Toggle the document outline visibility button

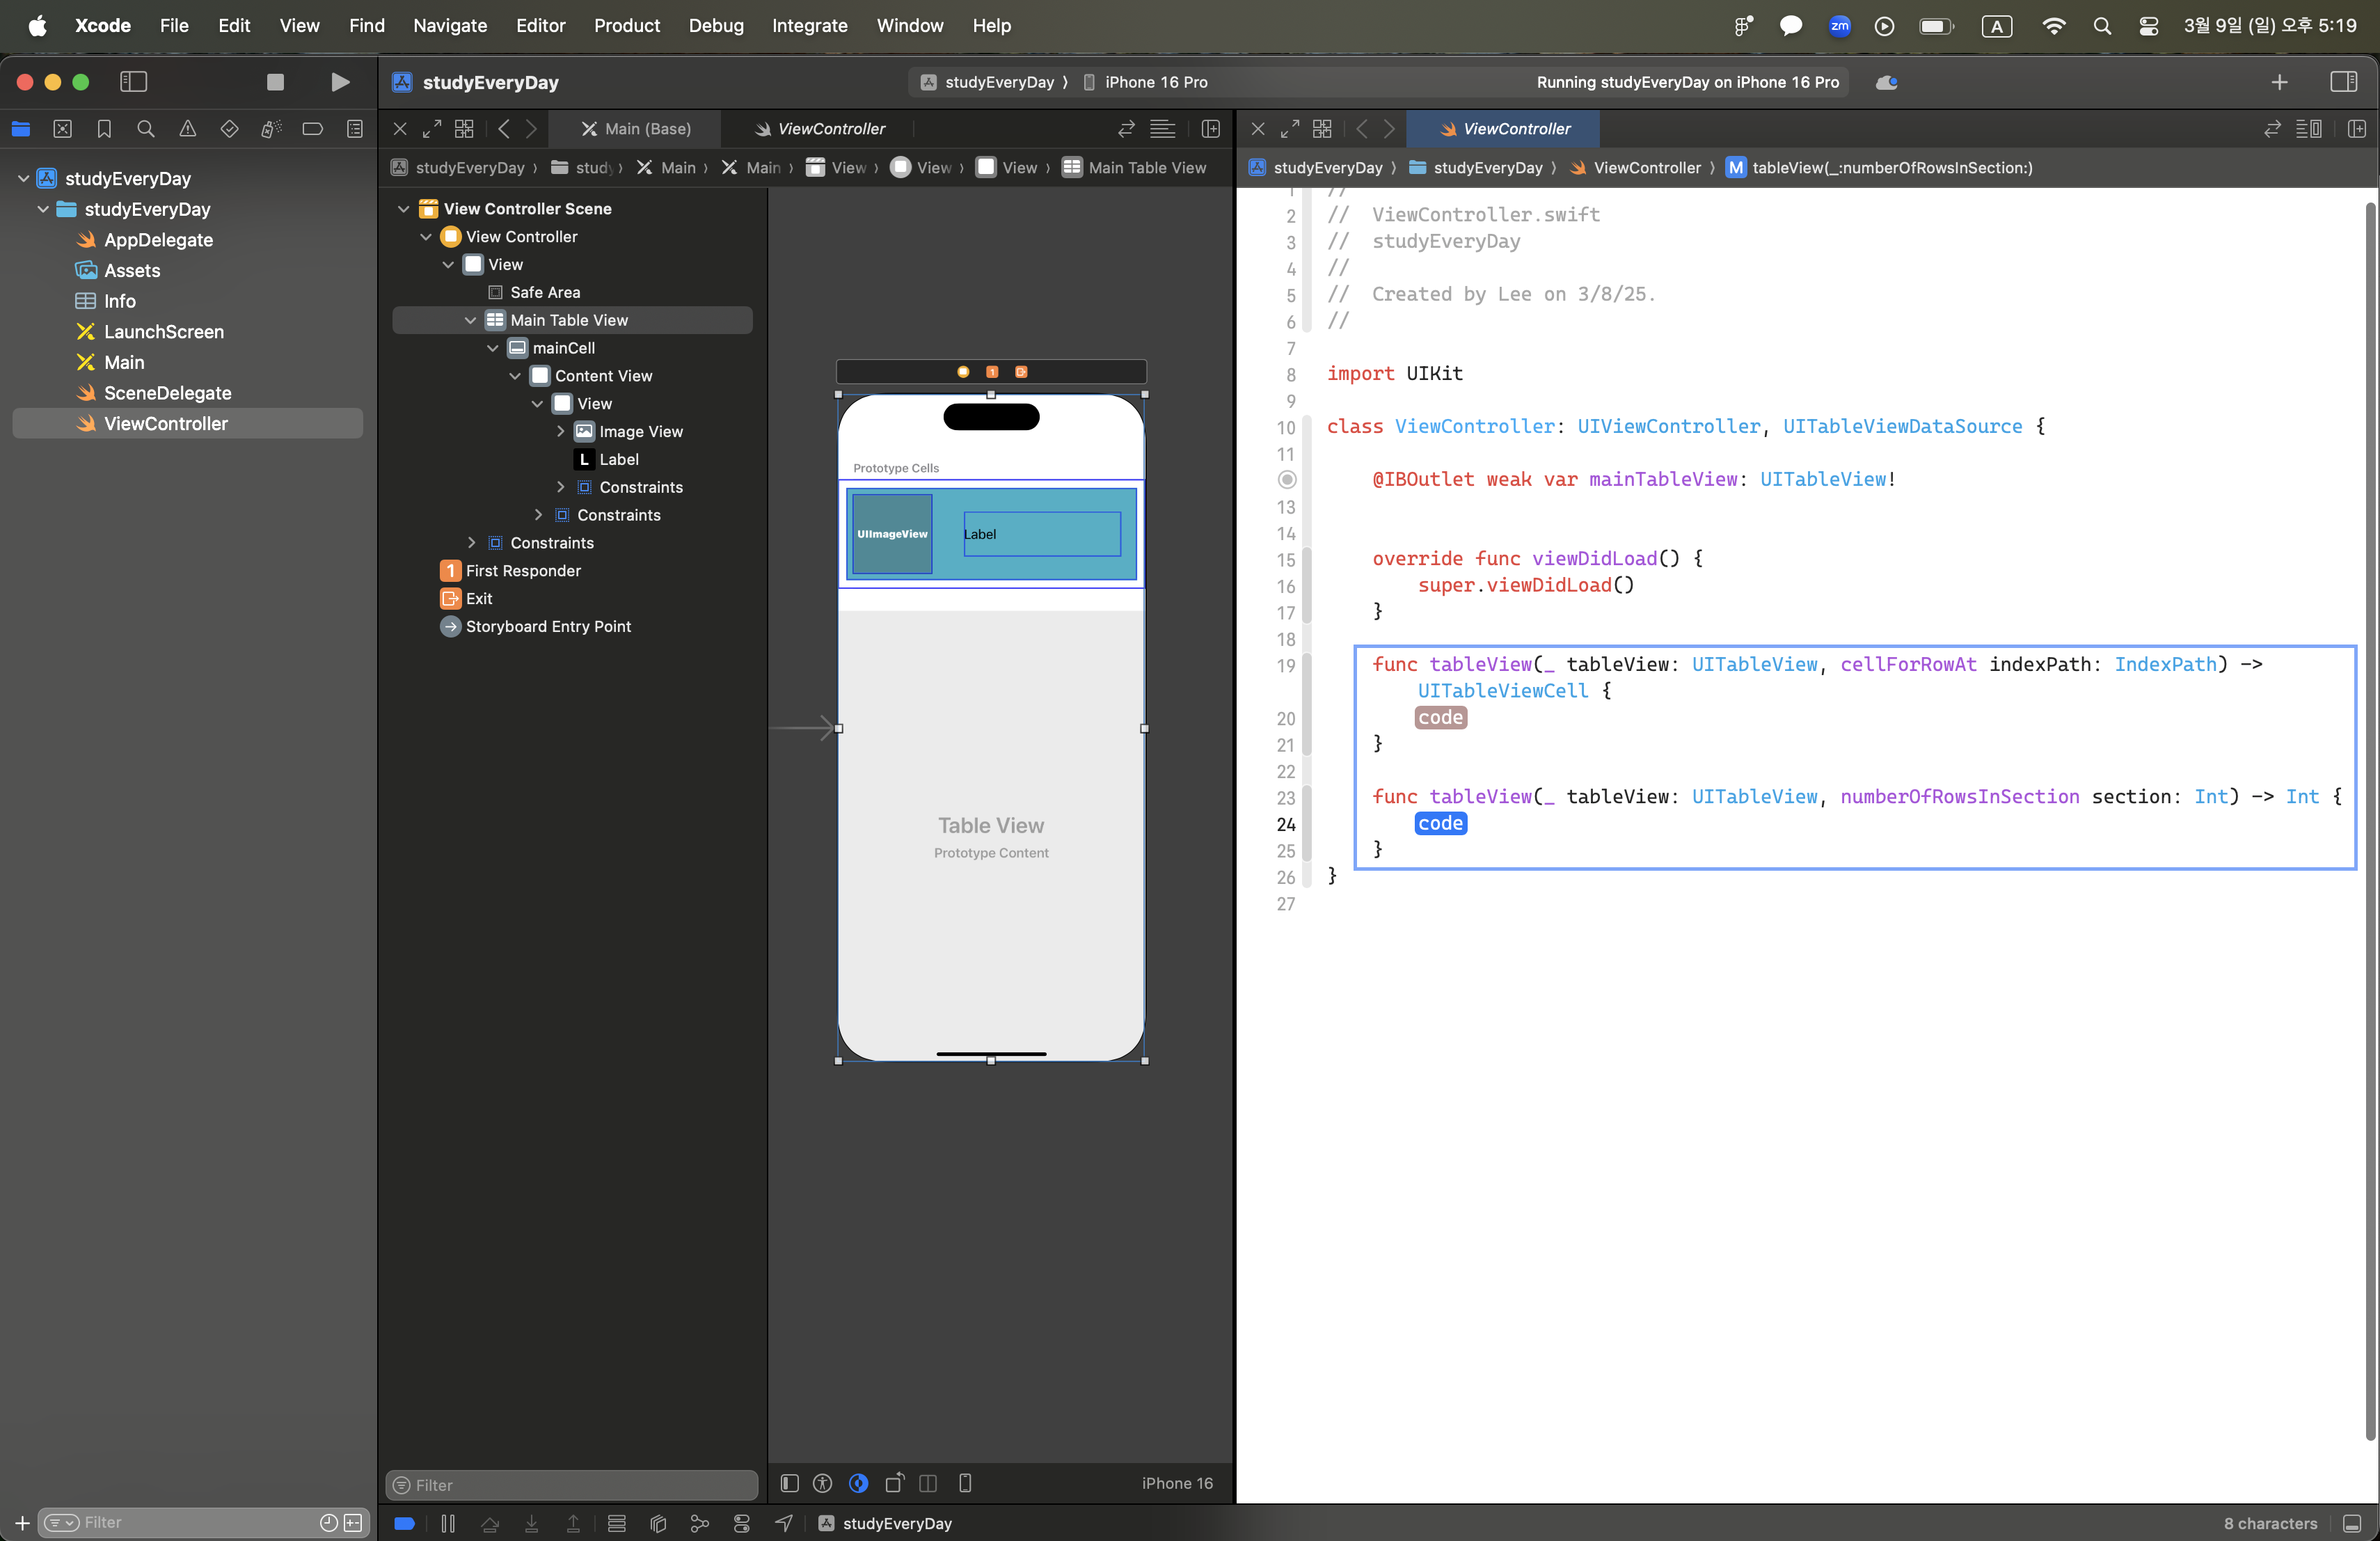pyautogui.click(x=789, y=1483)
